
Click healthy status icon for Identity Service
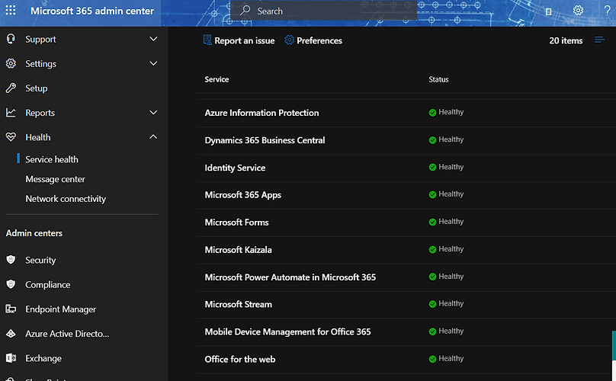coord(432,168)
